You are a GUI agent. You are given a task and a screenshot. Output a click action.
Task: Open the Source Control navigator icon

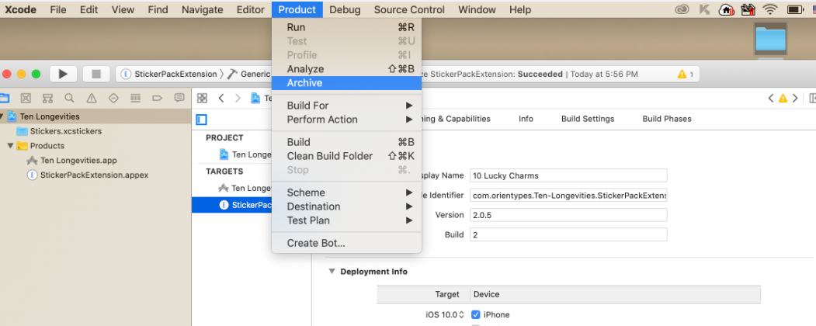26,98
